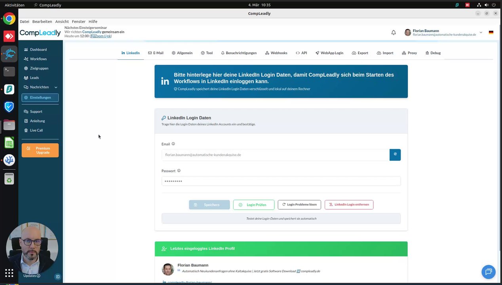Open the Zoom-Link for the seminar

[x=101, y=36]
